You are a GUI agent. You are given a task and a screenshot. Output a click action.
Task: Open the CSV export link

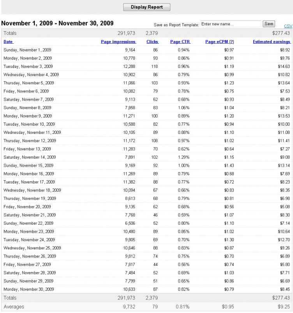click(x=288, y=26)
